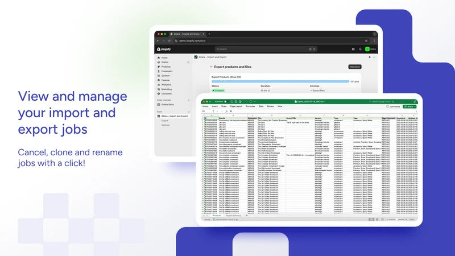This screenshot has height=256, width=455.
Task: Click the Excel Redo icon
Action: (x=250, y=102)
